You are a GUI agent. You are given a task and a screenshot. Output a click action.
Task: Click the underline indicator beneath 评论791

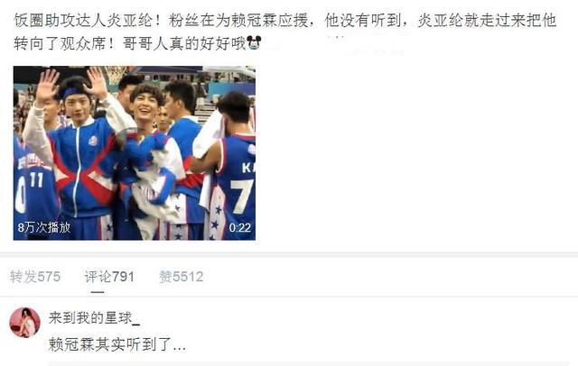coord(98,292)
